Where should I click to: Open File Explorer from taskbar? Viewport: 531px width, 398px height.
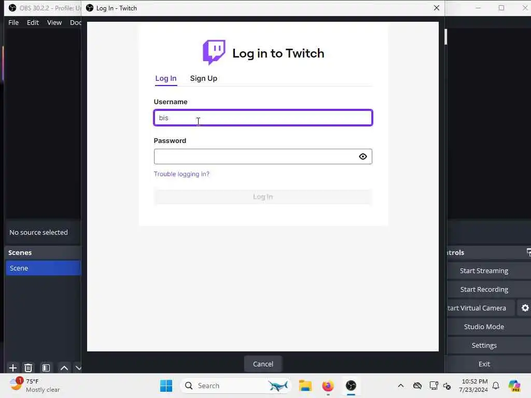(305, 386)
